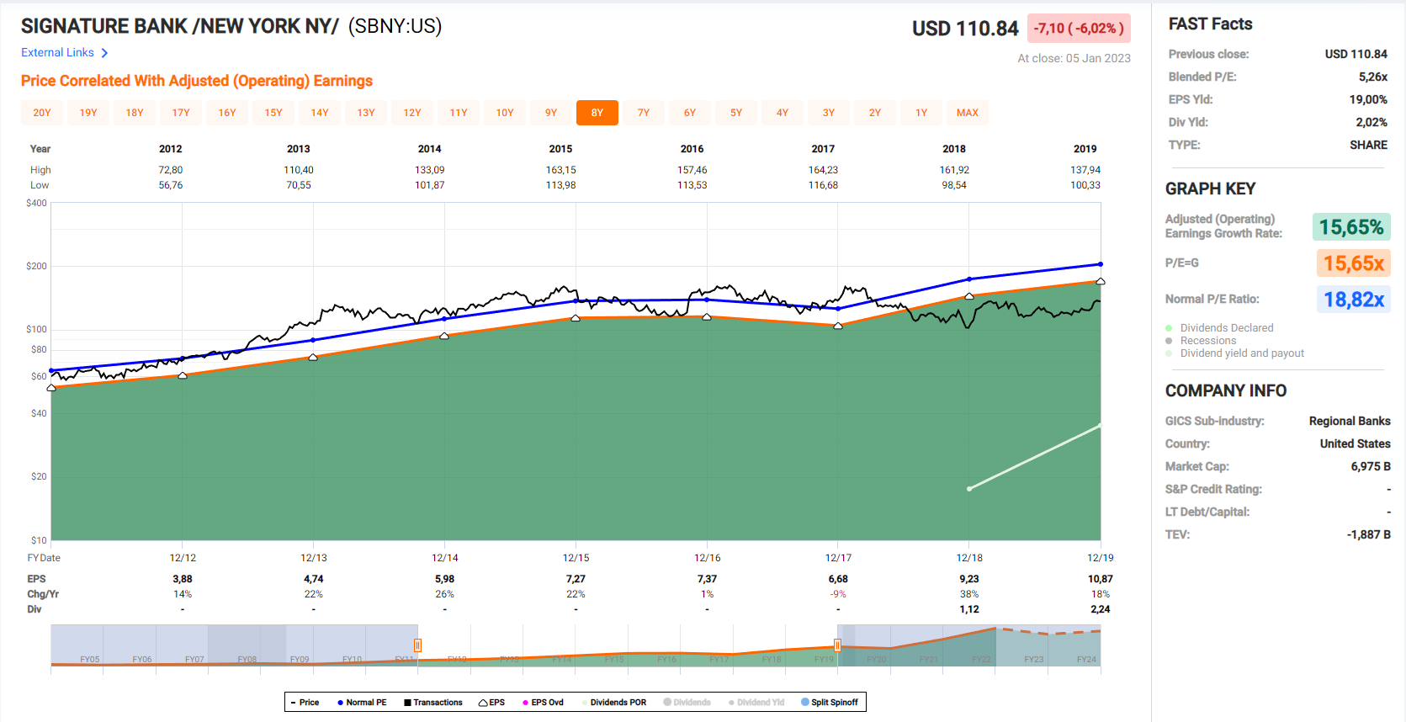Expand External Links chevron arrow
The height and width of the screenshot is (722, 1406).
[x=104, y=53]
